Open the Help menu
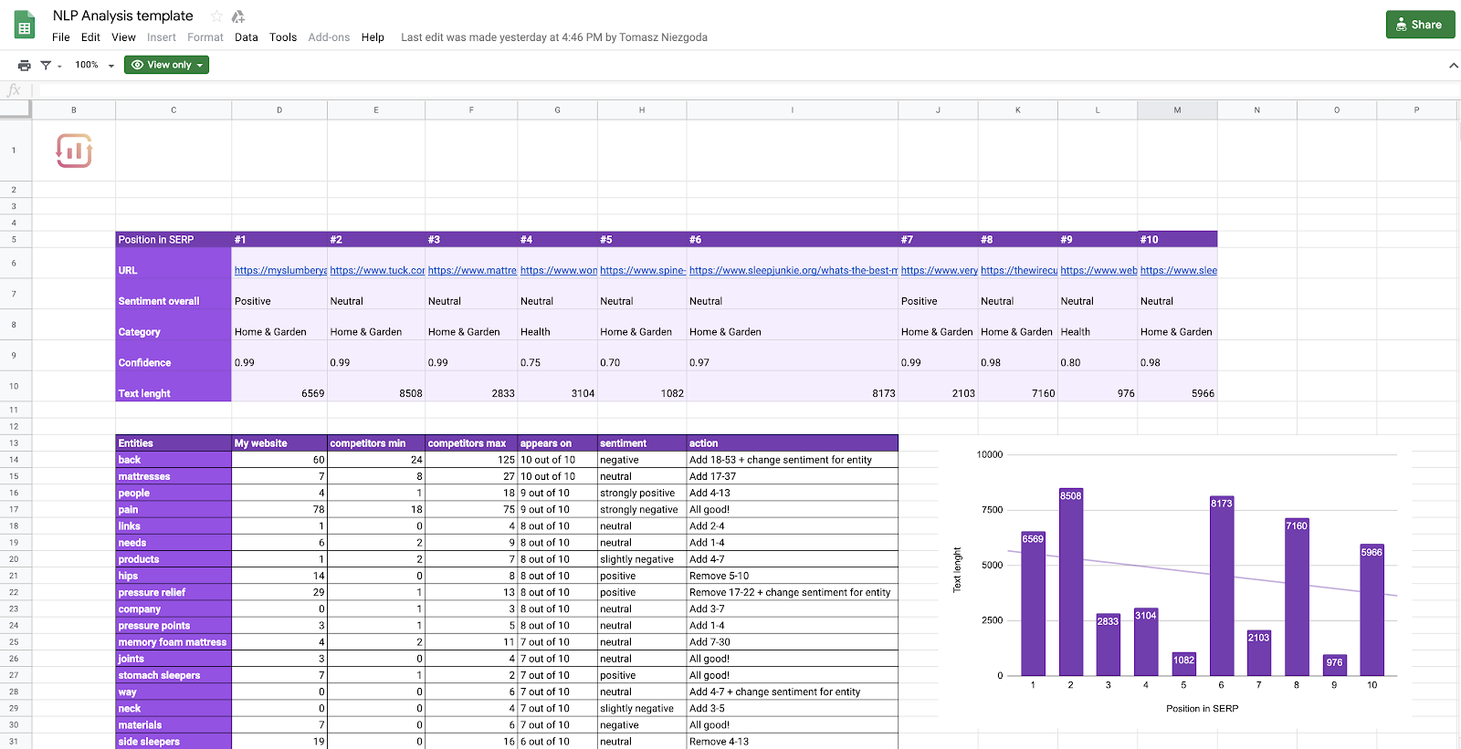The image size is (1461, 749). click(x=373, y=37)
